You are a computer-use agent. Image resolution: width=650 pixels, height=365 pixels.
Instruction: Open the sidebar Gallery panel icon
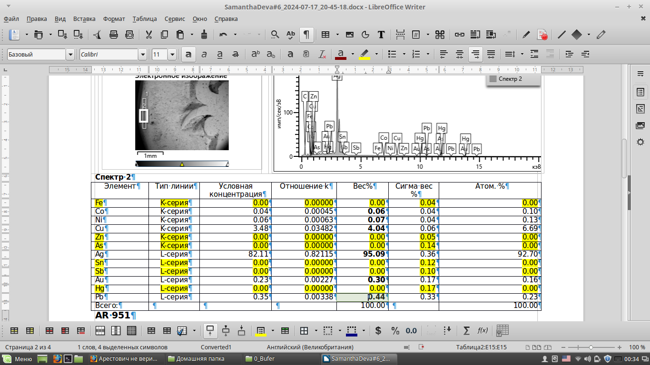640,125
